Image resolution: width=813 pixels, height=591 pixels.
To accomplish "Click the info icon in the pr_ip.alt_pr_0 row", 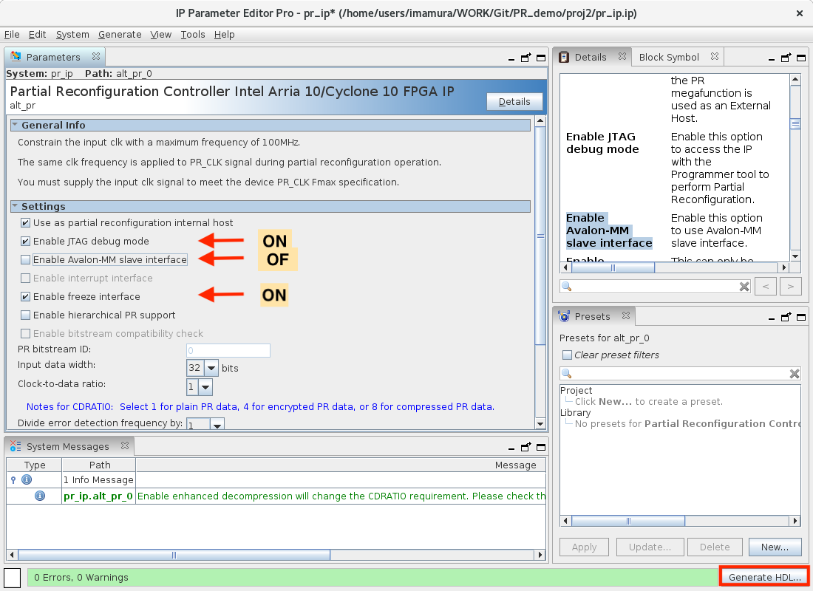I will 40,496.
